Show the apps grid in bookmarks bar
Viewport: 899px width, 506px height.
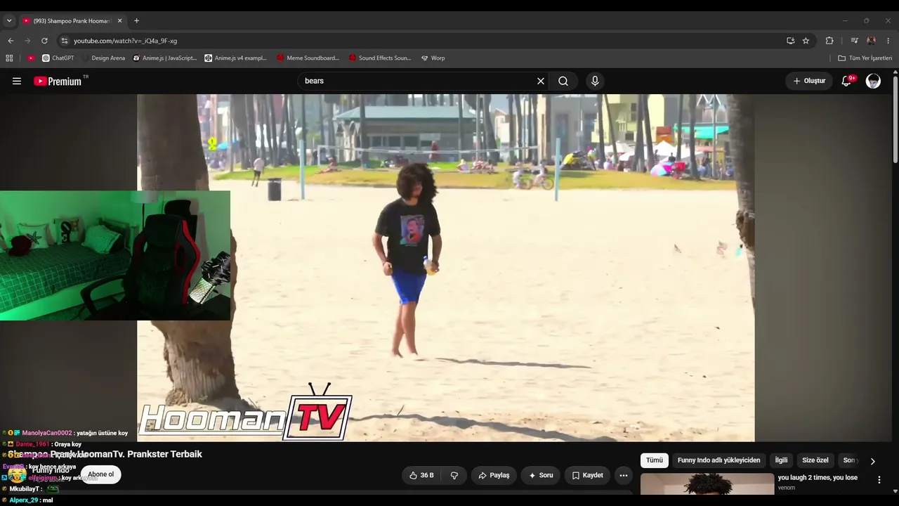click(x=9, y=58)
